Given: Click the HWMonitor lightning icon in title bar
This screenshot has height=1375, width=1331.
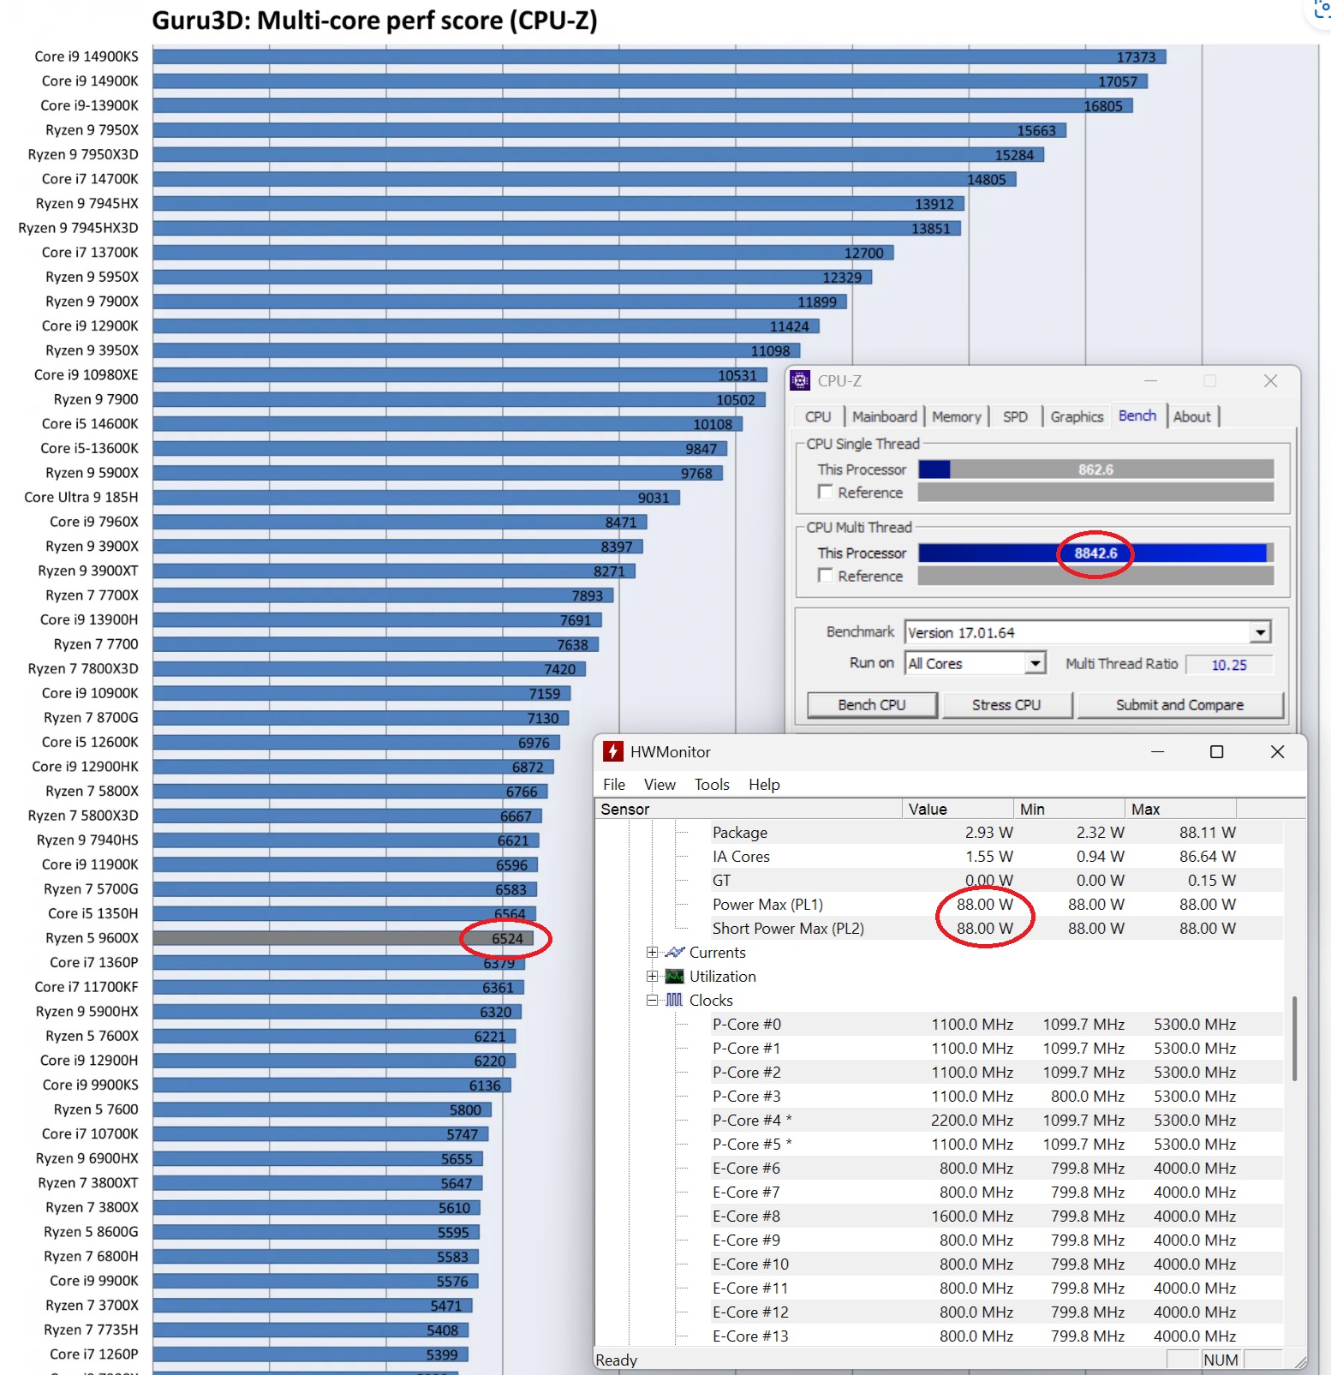Looking at the screenshot, I should click(612, 751).
